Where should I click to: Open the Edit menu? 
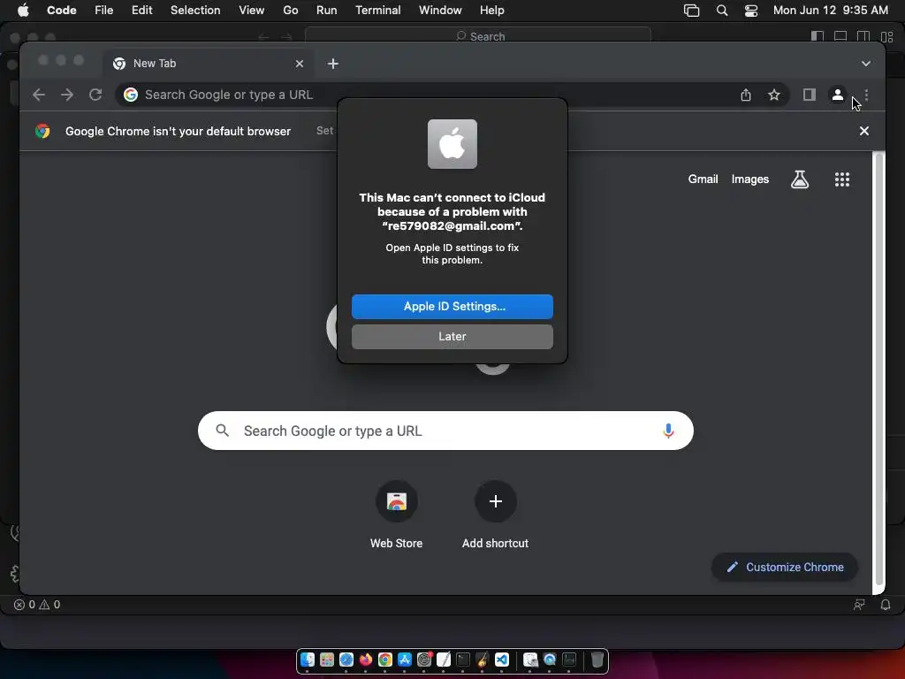pos(141,11)
